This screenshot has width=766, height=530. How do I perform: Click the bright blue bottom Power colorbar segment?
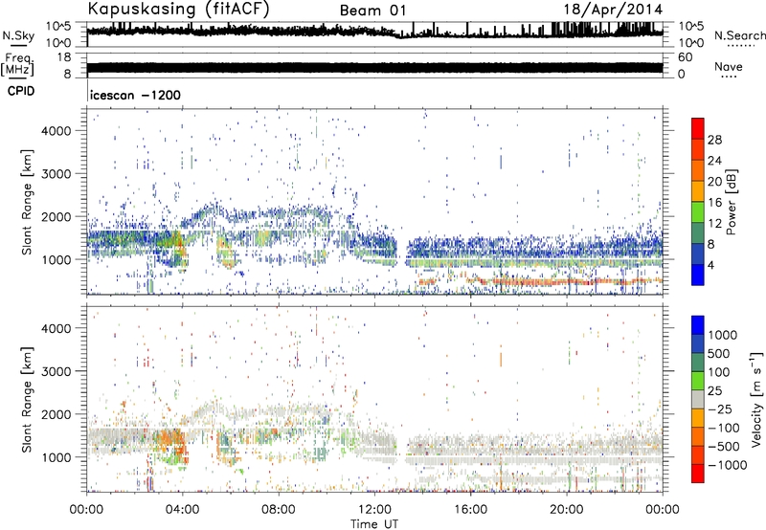click(x=698, y=275)
